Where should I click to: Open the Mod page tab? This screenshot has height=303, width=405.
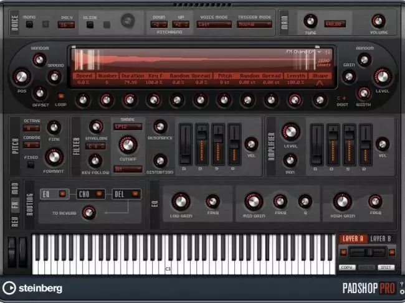tap(14, 187)
